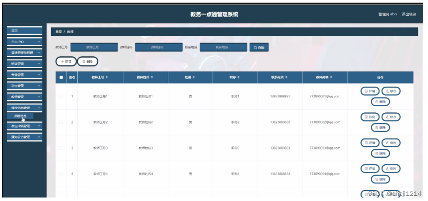Click the 新增 add button
The width and height of the screenshot is (428, 201).
(x=66, y=62)
